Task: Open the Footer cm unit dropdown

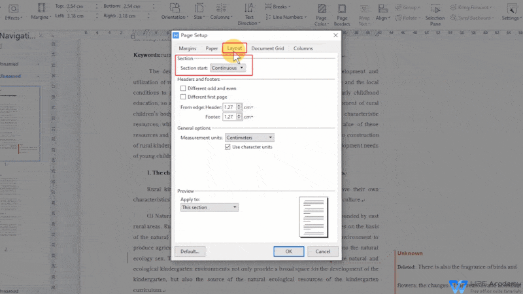Action: 248,117
